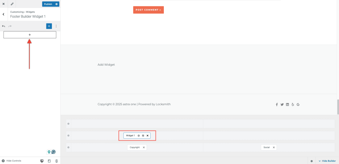Open the Facebook social icon
This screenshot has height=164, width=339.
pos(276,105)
